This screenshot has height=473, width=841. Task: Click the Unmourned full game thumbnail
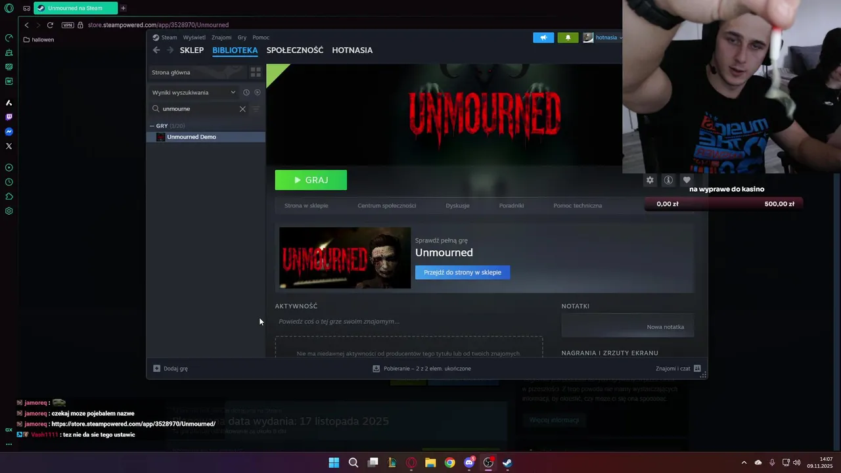tap(345, 258)
